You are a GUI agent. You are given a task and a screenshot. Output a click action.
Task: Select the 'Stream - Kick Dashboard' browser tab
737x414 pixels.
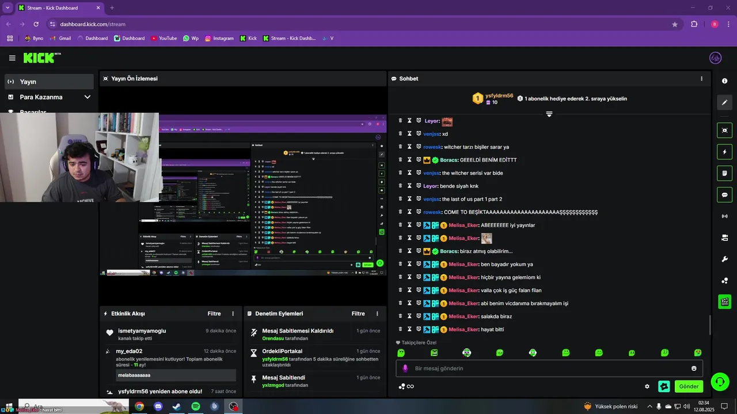(x=59, y=8)
